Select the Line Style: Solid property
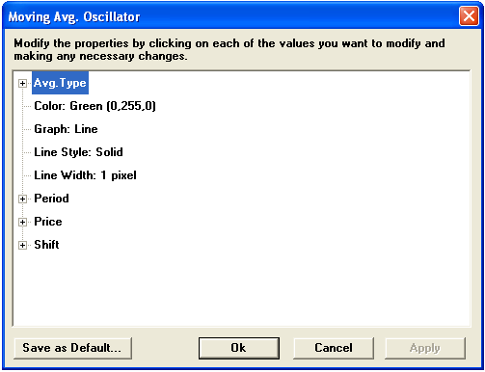Image resolution: width=485 pixels, height=372 pixels. point(78,152)
